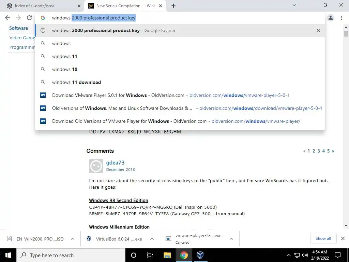Click the 'Windows 98 Second Edition' heading
The image size is (349, 262).
[118, 200]
